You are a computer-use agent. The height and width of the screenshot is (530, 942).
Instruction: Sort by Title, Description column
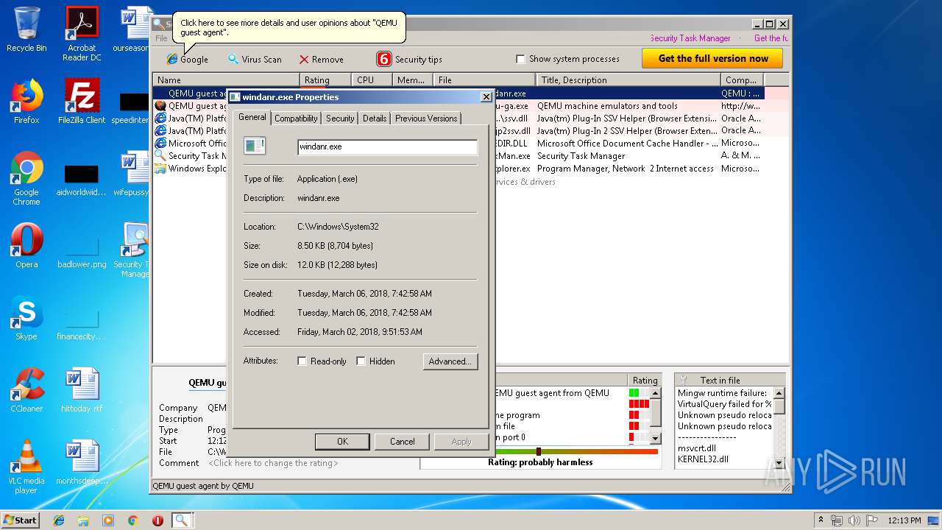coord(628,80)
